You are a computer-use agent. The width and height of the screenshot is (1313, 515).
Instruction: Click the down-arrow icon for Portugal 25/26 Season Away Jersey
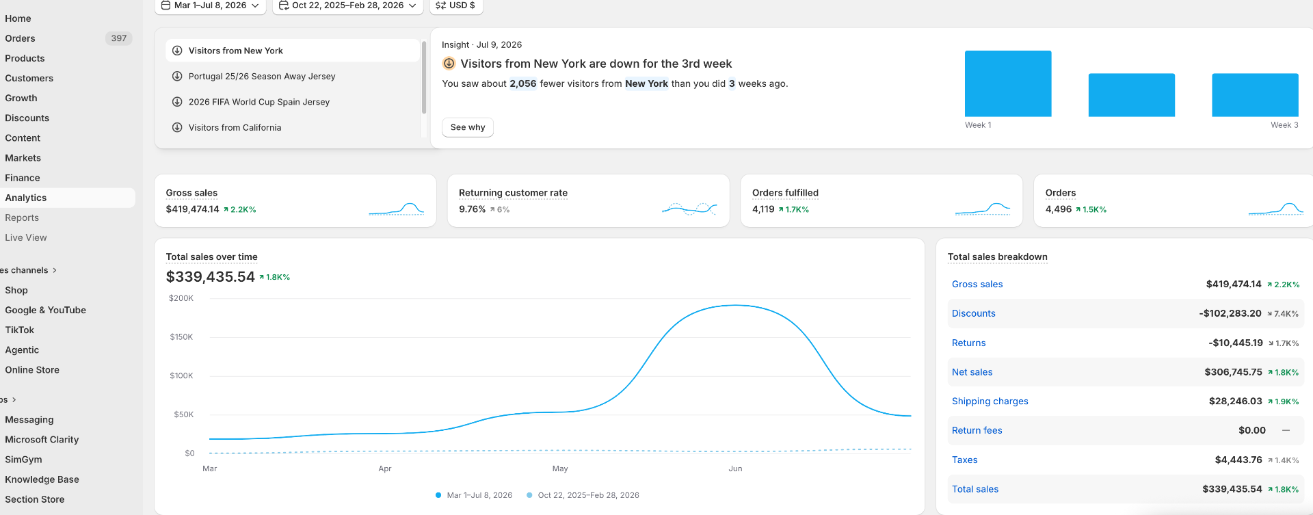pos(177,76)
